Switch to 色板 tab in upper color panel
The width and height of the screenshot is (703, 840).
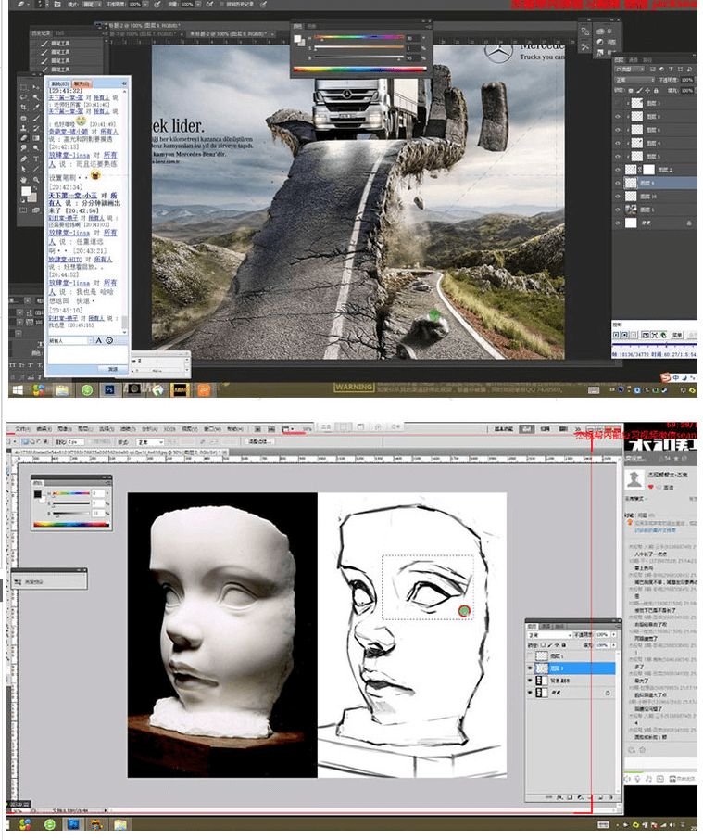311,26
